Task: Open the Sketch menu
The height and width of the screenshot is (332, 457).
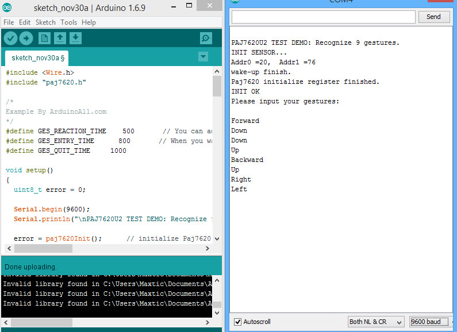Action: (45, 22)
